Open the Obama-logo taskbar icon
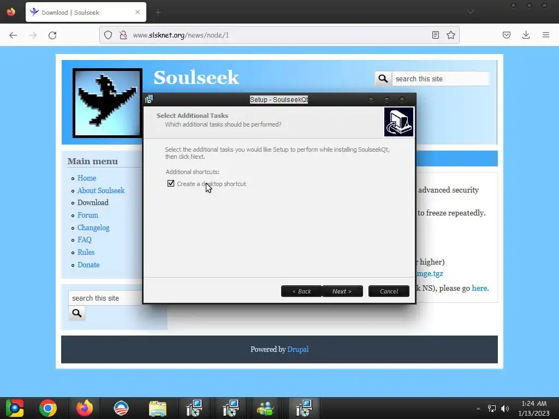The width and height of the screenshot is (559, 419). click(x=121, y=408)
